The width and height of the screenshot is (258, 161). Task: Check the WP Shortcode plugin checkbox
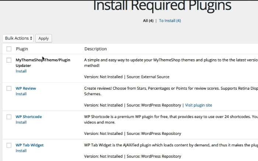(9, 117)
